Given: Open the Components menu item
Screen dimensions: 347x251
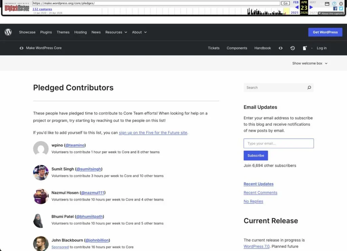Looking at the screenshot, I should [x=237, y=48].
